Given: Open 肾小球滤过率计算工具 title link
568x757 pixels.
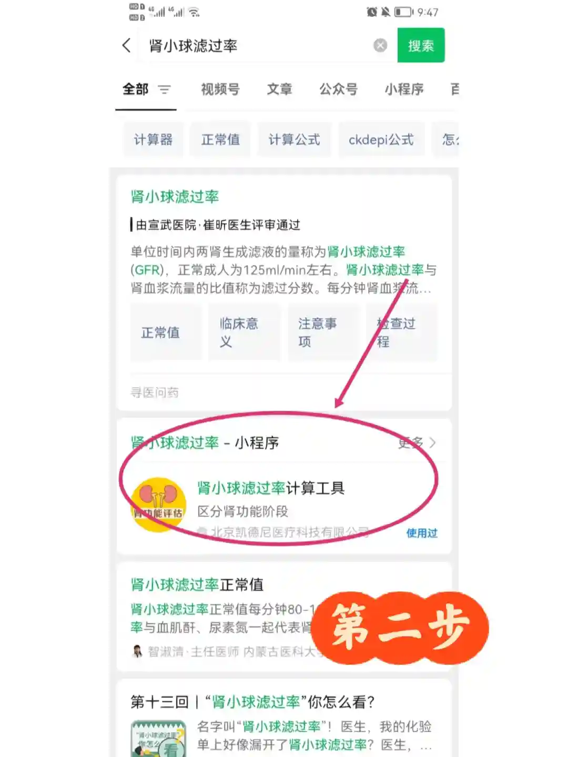Looking at the screenshot, I should click(x=271, y=488).
